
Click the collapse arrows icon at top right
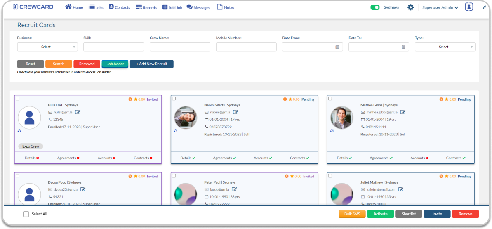tap(484, 7)
